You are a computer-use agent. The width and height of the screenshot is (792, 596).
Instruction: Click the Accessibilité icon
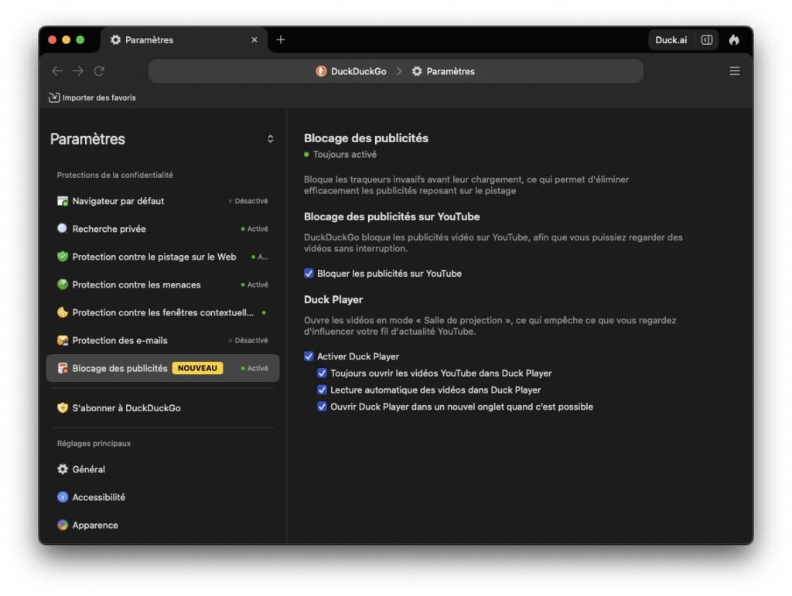click(x=63, y=497)
